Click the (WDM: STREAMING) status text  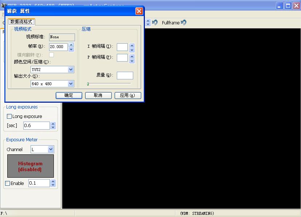[x=197, y=213]
